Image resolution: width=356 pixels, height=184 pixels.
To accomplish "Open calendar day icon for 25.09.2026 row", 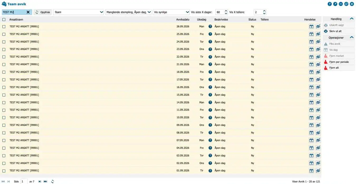I will [311, 34].
